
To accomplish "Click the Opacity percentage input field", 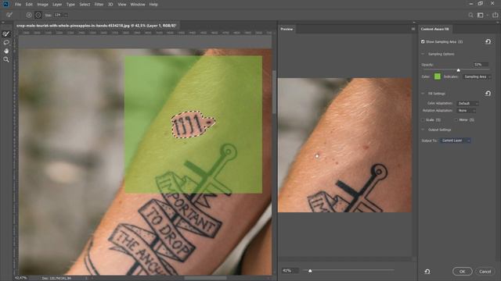I will (x=480, y=64).
